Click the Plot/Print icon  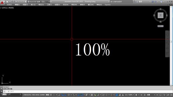[25, 2]
